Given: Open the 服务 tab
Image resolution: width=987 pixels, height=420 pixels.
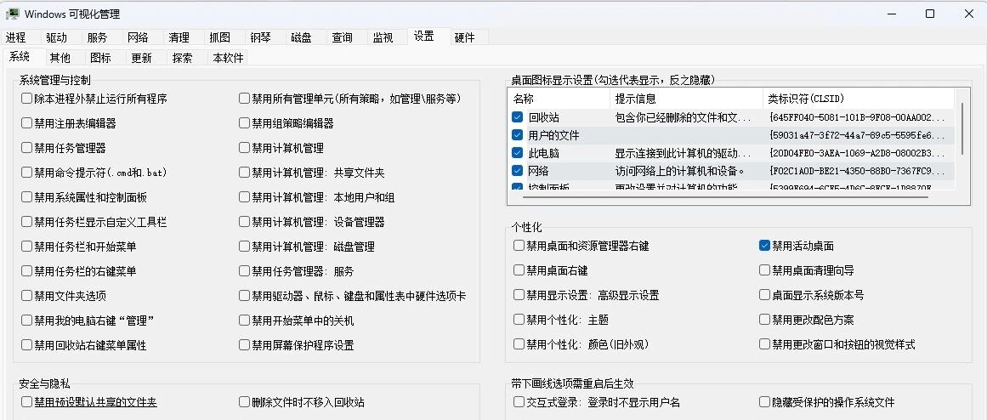Looking at the screenshot, I should pos(97,37).
